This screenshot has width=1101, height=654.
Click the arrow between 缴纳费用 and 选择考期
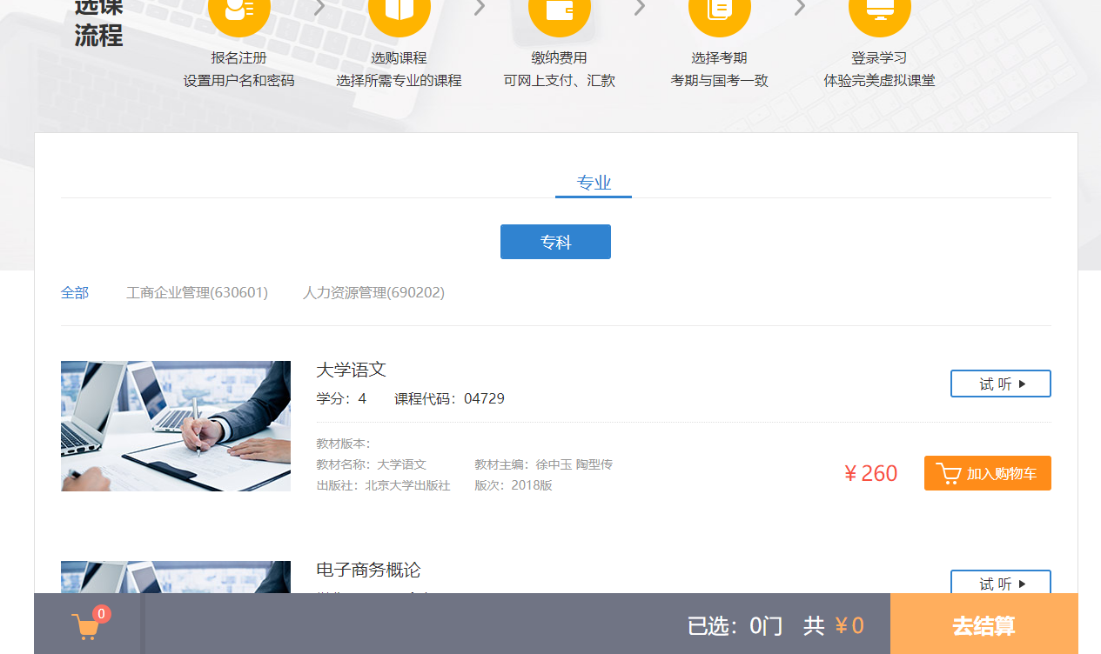click(x=640, y=8)
